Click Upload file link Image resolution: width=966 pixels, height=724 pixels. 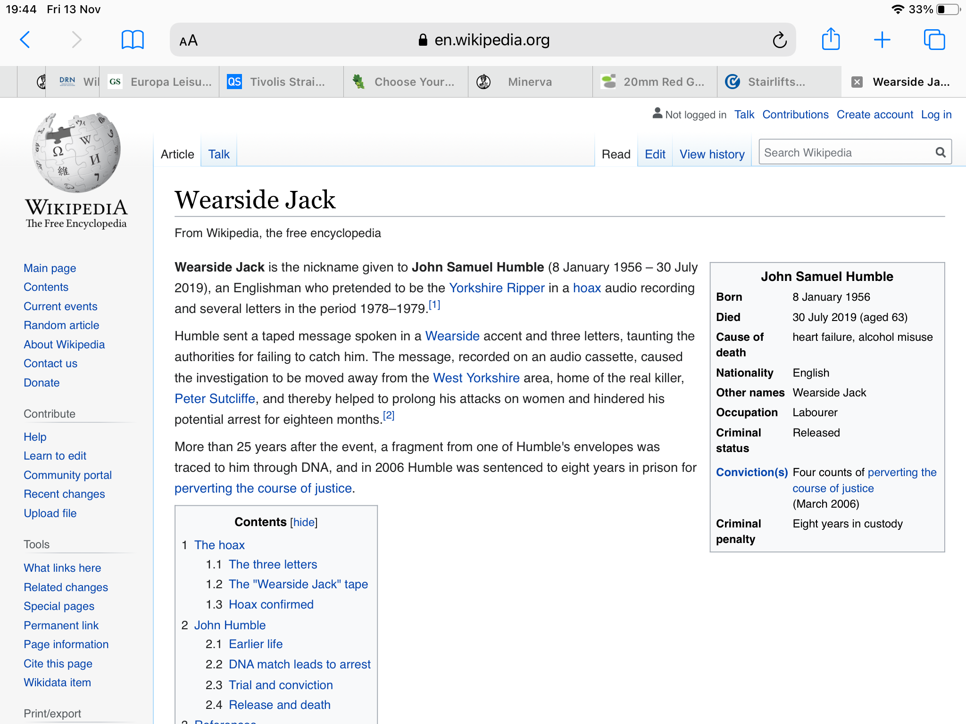pyautogui.click(x=50, y=513)
